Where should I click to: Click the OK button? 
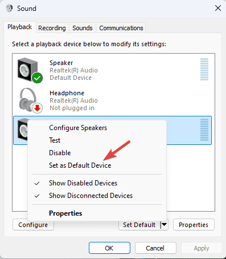point(109,248)
